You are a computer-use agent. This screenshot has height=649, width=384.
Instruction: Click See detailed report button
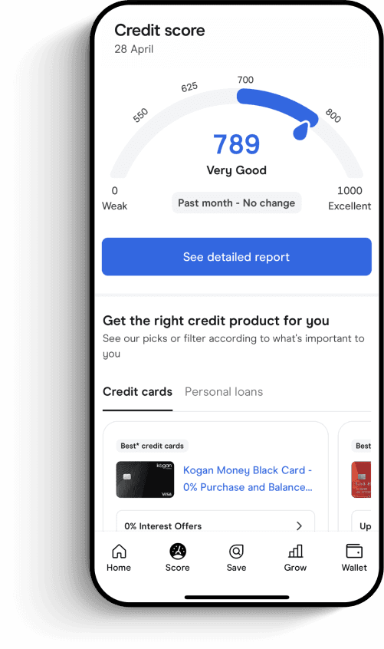tap(236, 257)
